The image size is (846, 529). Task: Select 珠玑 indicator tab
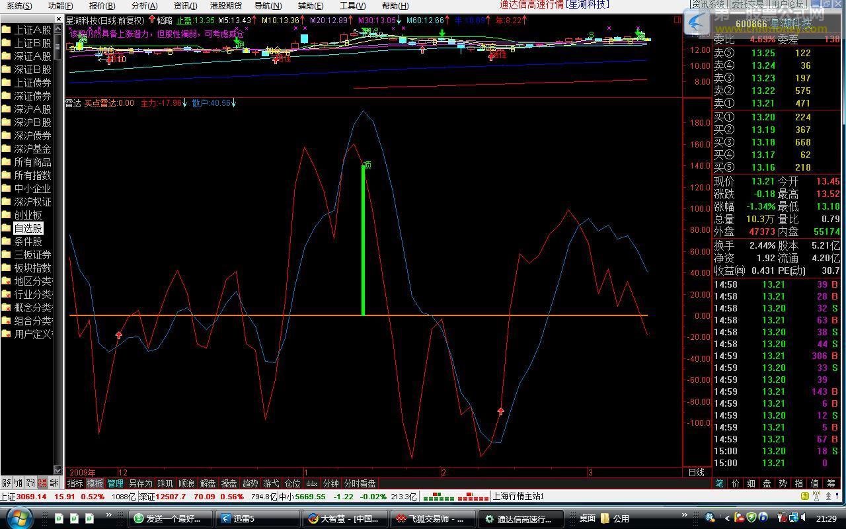[x=165, y=483]
